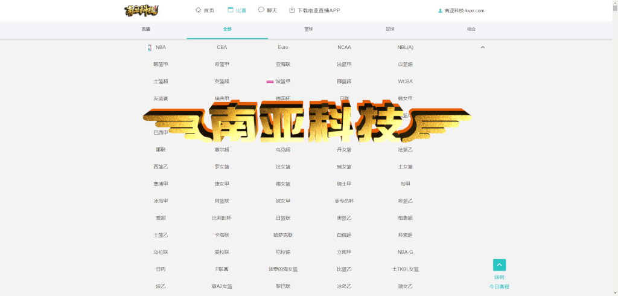Pick the 瑞典甲 league
Viewport: 618px width, 296px height.
point(222,98)
